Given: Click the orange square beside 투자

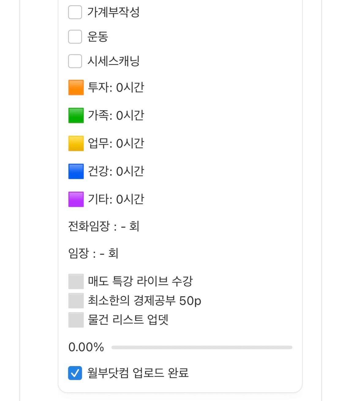Looking at the screenshot, I should point(76,88).
